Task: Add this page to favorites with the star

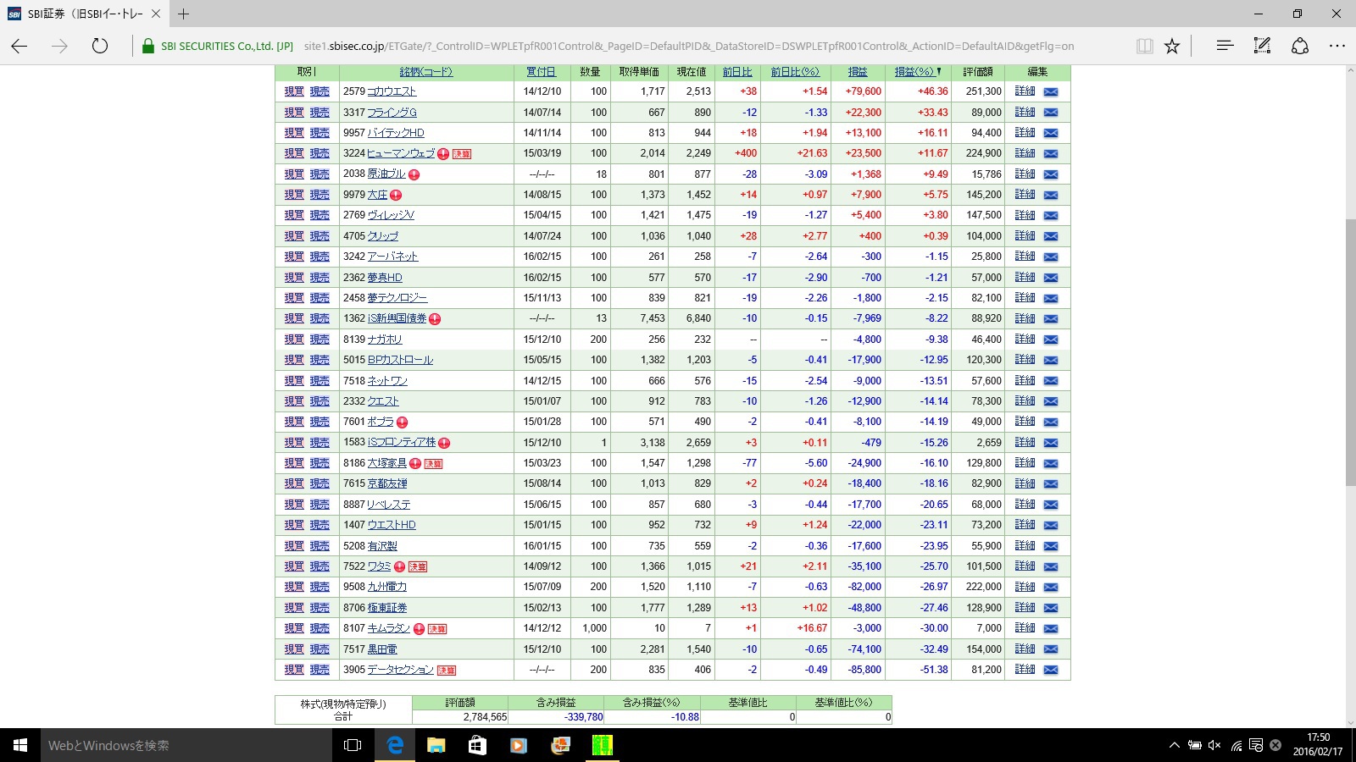Action: (1172, 46)
